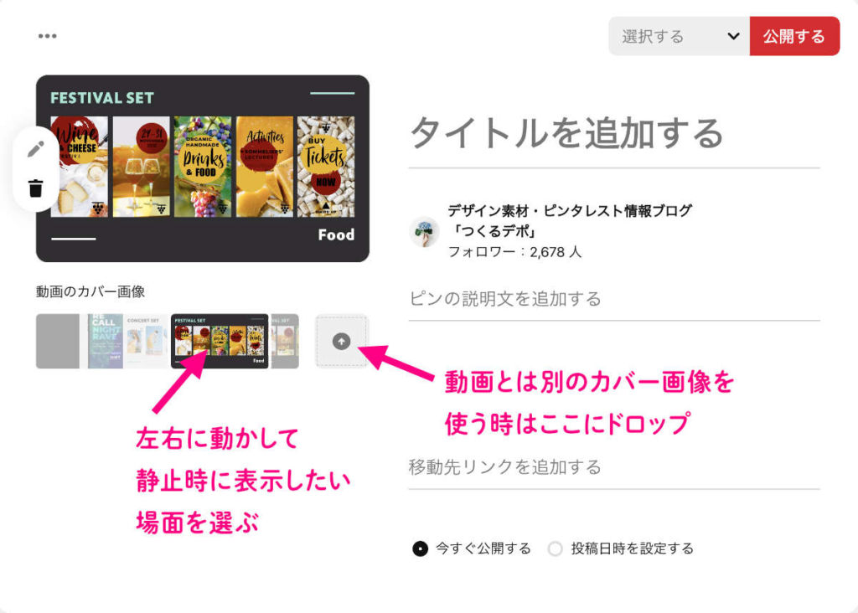Screen dimensions: 858x613
Task: Open the 選択する board selection box
Action: point(679,36)
